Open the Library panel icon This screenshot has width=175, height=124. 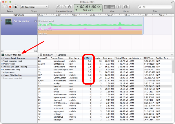[x=126, y=7]
